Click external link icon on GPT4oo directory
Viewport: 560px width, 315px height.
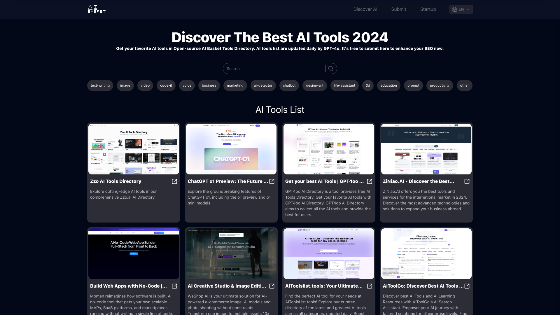[369, 181]
